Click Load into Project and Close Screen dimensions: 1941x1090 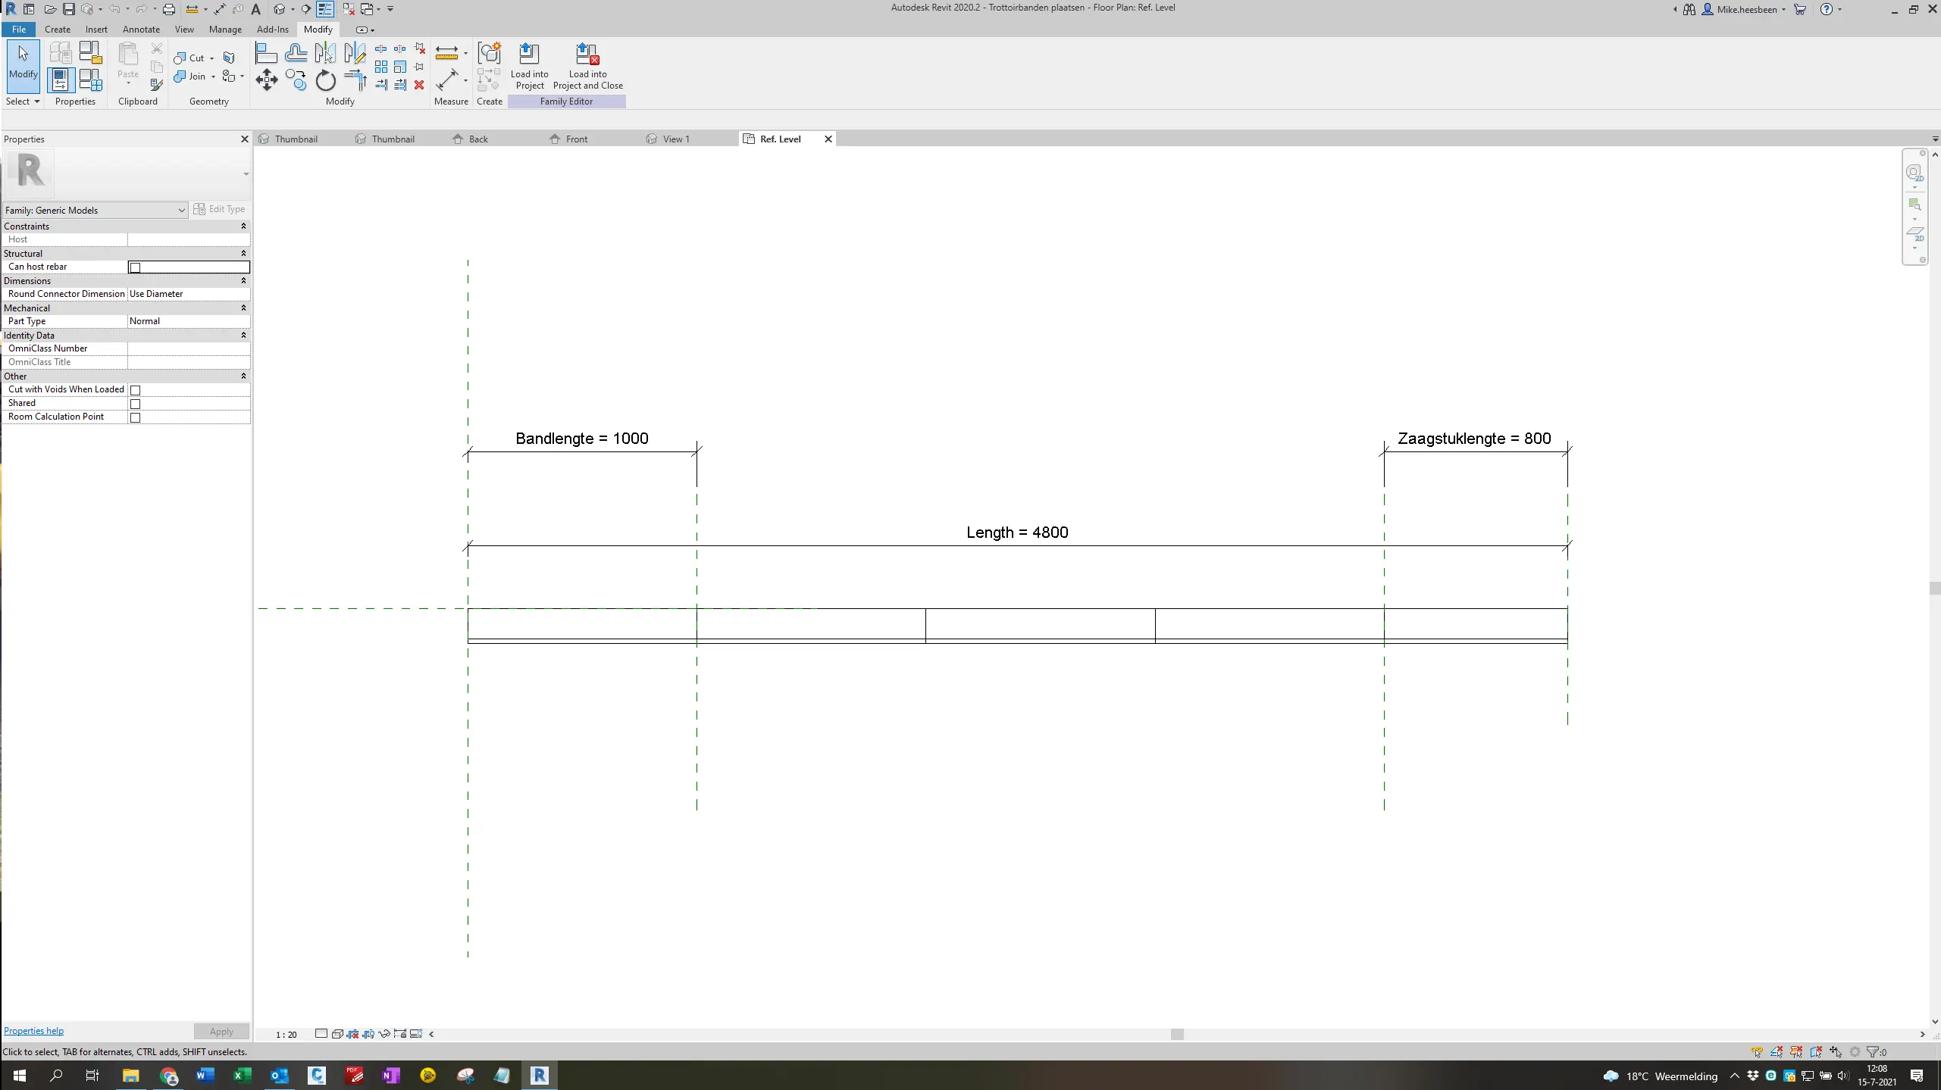pos(588,66)
